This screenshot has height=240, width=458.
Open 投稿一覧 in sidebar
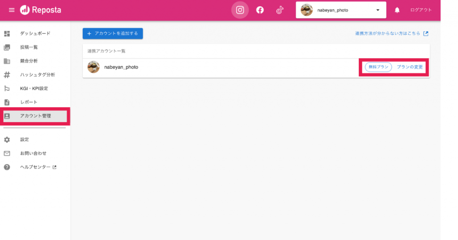point(29,47)
